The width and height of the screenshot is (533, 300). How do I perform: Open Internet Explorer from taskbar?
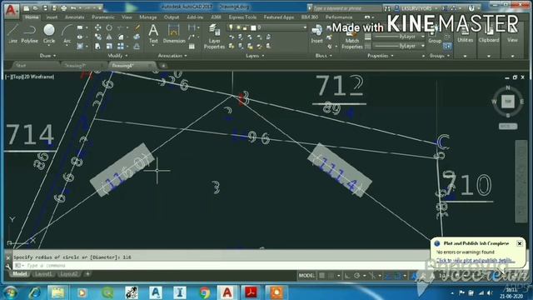tap(35, 292)
